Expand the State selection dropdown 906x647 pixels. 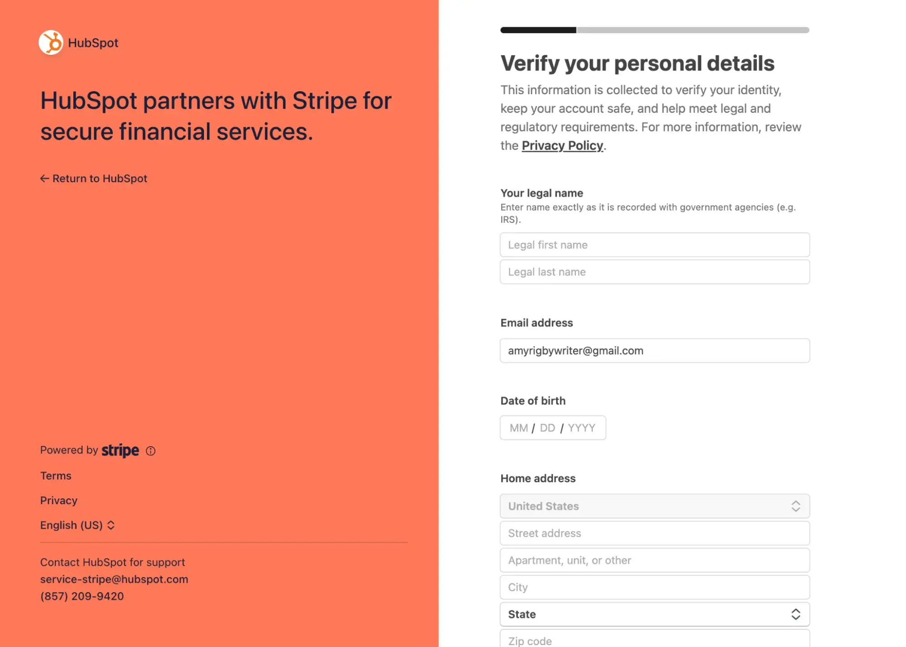[x=654, y=613]
